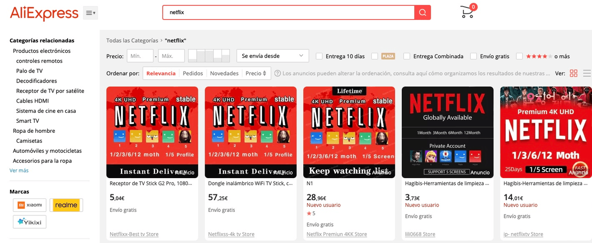Open Smart TV category
Viewport: 592px width, 243px height.
pyautogui.click(x=28, y=121)
